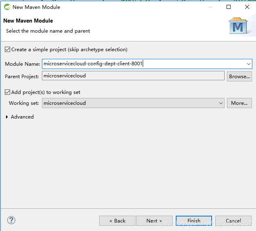Image resolution: width=256 pixels, height=231 pixels.
Task: Proceed with the Next button
Action: pos(154,221)
